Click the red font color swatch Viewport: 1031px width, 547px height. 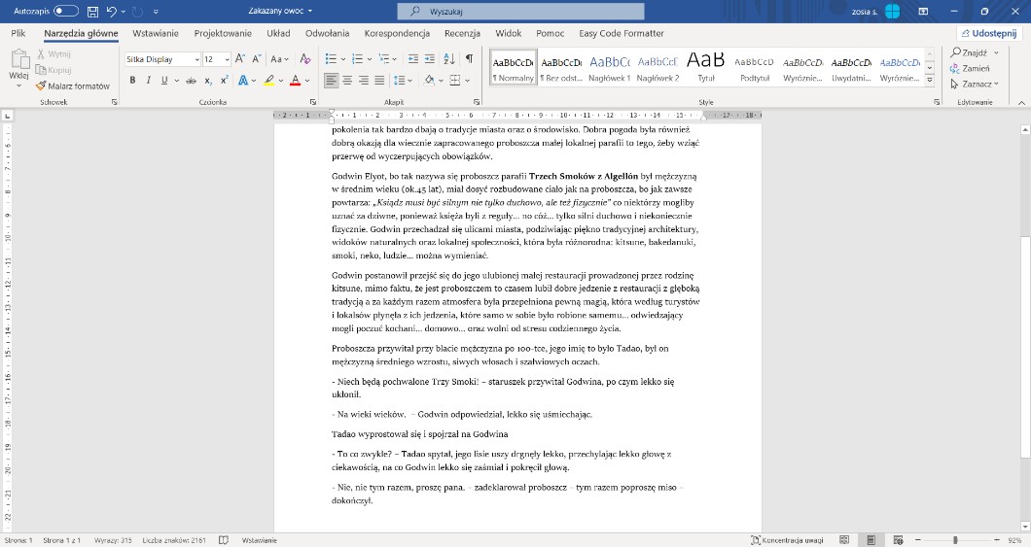[x=295, y=80]
